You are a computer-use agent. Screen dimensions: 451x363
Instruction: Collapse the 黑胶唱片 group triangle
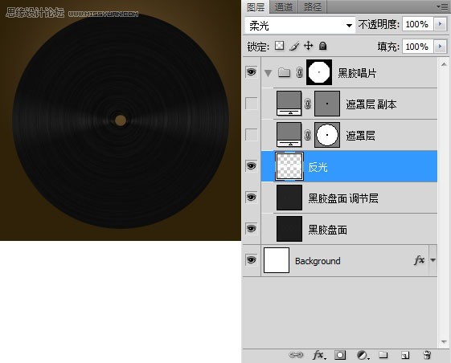pos(268,73)
